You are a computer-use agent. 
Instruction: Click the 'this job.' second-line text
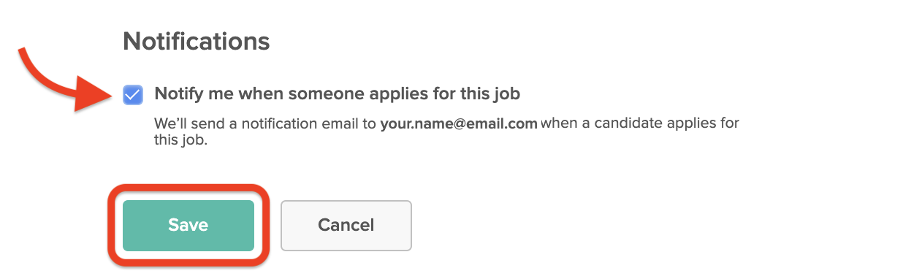click(x=181, y=141)
